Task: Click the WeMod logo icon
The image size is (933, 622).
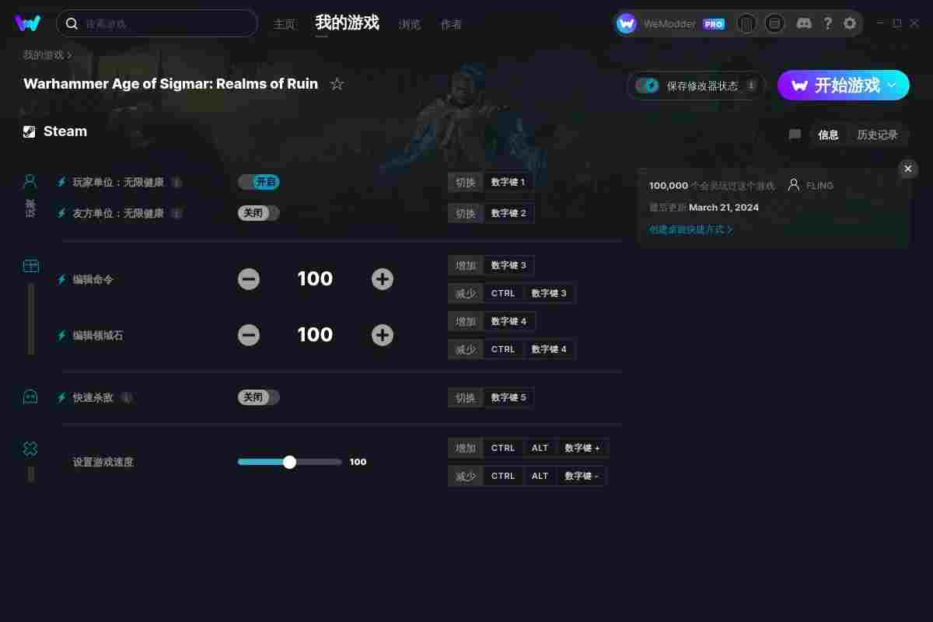Action: pos(28,23)
